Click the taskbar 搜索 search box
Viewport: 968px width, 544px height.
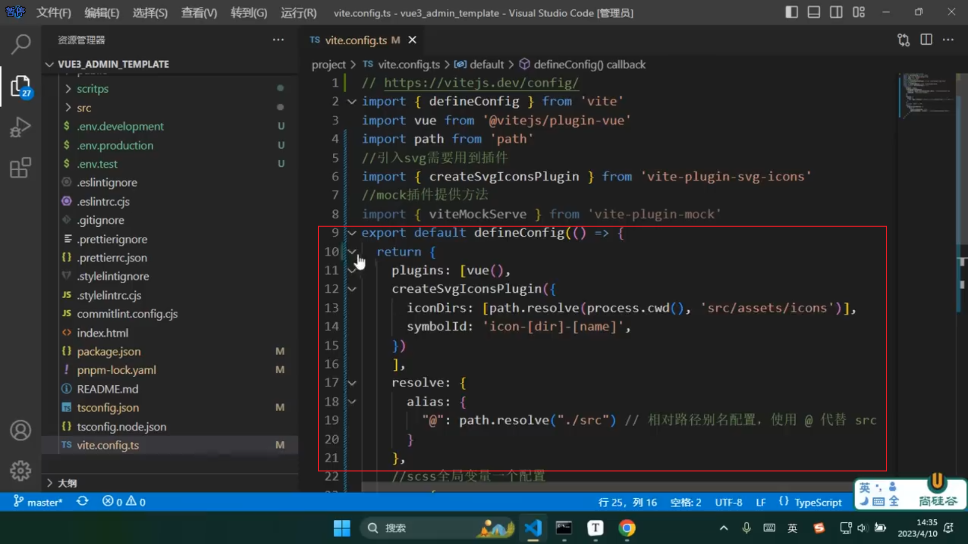click(x=438, y=528)
